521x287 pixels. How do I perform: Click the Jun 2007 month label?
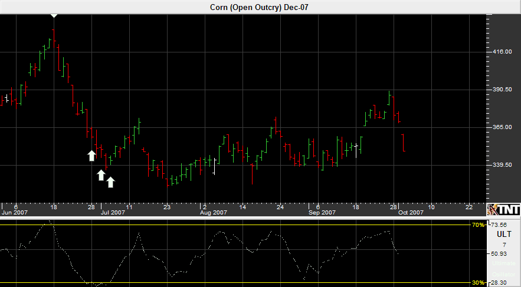coord(15,212)
